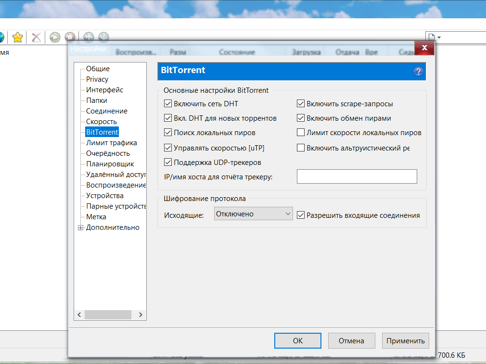Click the red X remove icon in the toolbar
This screenshot has height=364, width=486.
[x=36, y=37]
